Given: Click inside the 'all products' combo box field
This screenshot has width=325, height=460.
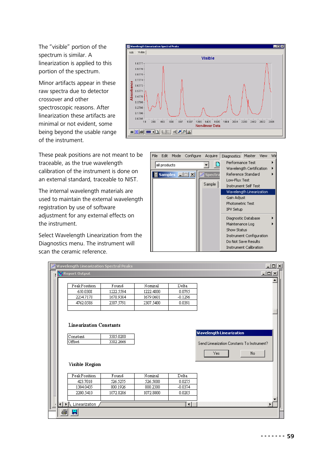Looking at the screenshot, I should [x=180, y=165].
